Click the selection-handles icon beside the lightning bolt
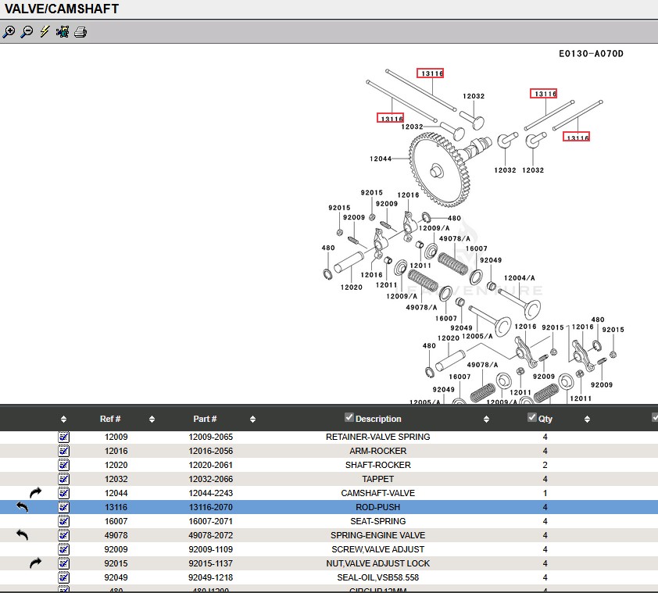This screenshot has width=658, height=593. [63, 32]
